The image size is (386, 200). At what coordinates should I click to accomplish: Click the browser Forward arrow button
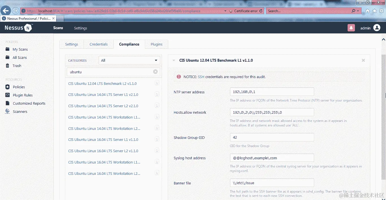16,11
